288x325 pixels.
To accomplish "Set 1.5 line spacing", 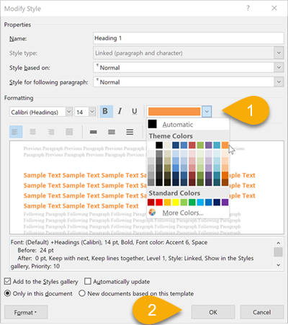I will 112,132.
